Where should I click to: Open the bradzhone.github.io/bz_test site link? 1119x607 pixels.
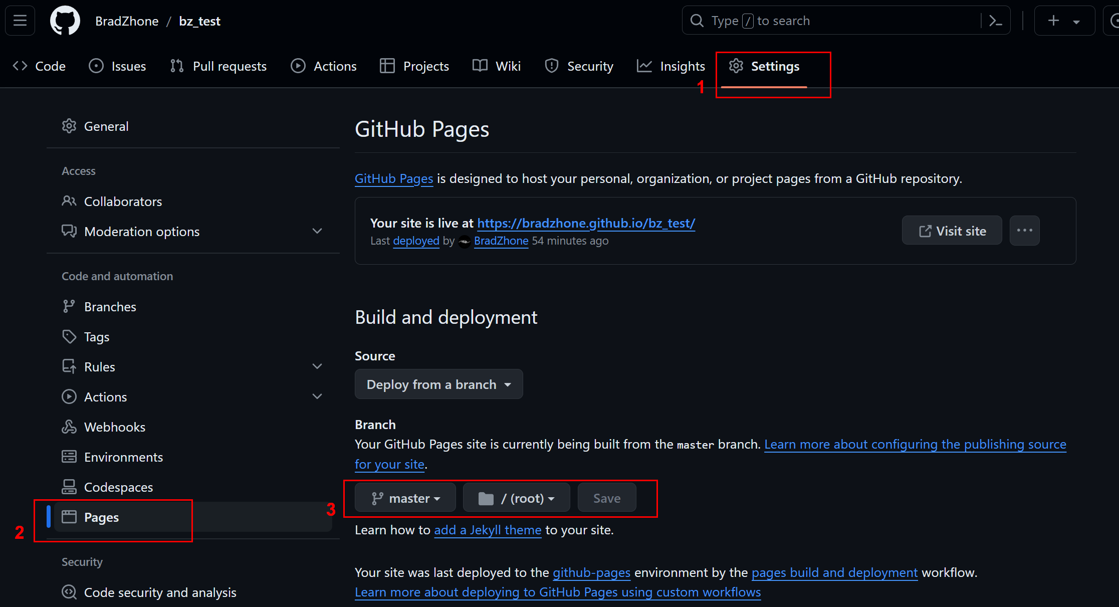pyautogui.click(x=586, y=223)
